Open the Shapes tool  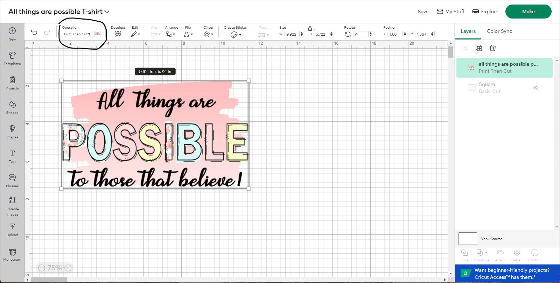click(x=12, y=107)
